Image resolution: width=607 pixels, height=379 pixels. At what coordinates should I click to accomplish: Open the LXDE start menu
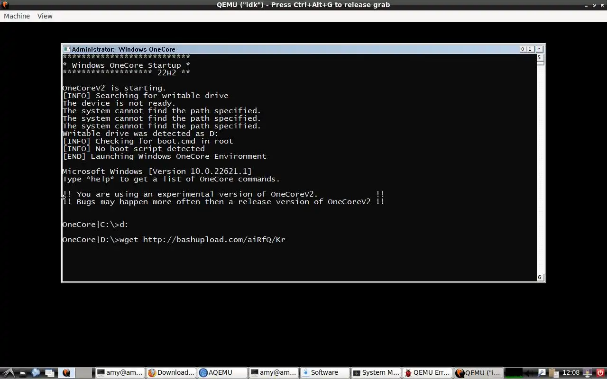[x=9, y=373]
